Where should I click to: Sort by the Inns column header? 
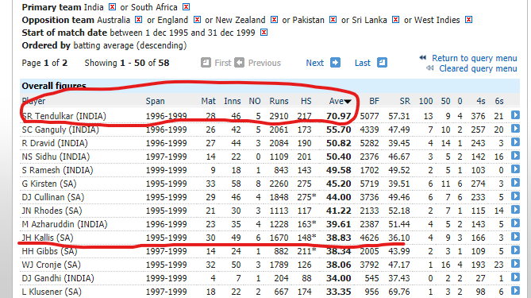click(233, 101)
